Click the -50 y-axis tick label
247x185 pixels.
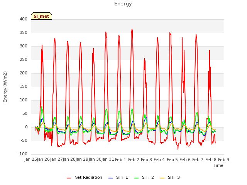pos(24,140)
